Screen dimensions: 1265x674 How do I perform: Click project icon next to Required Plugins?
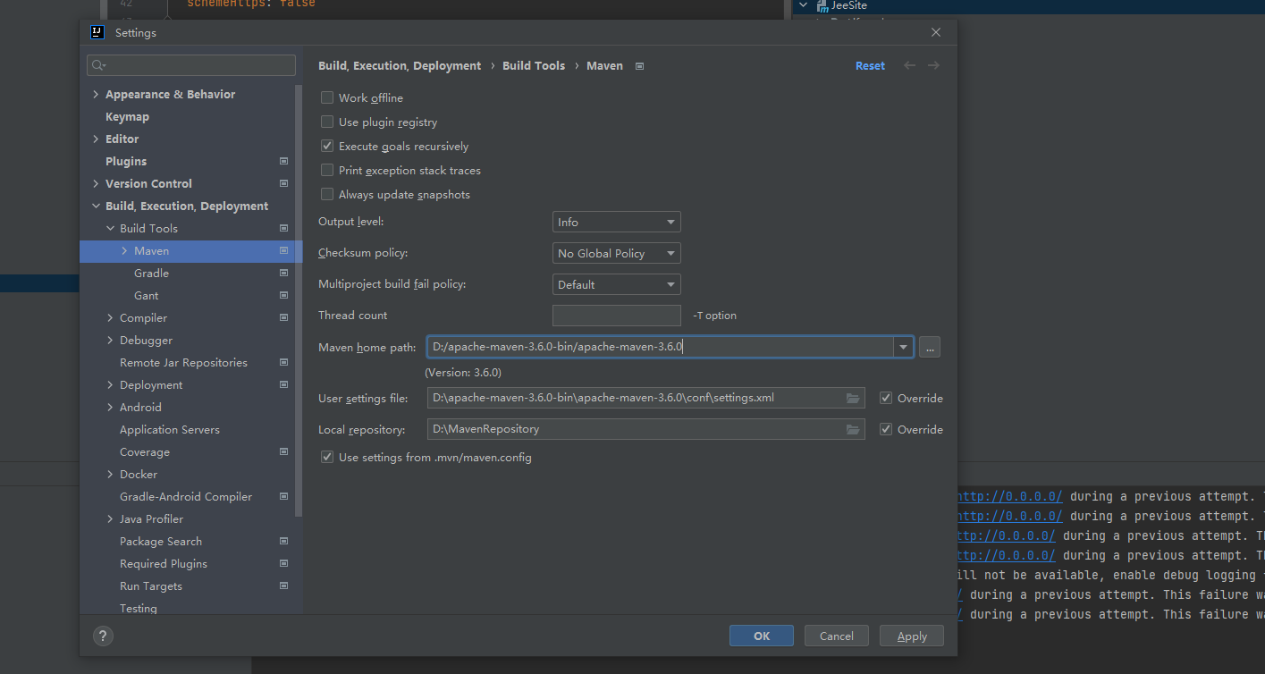283,564
